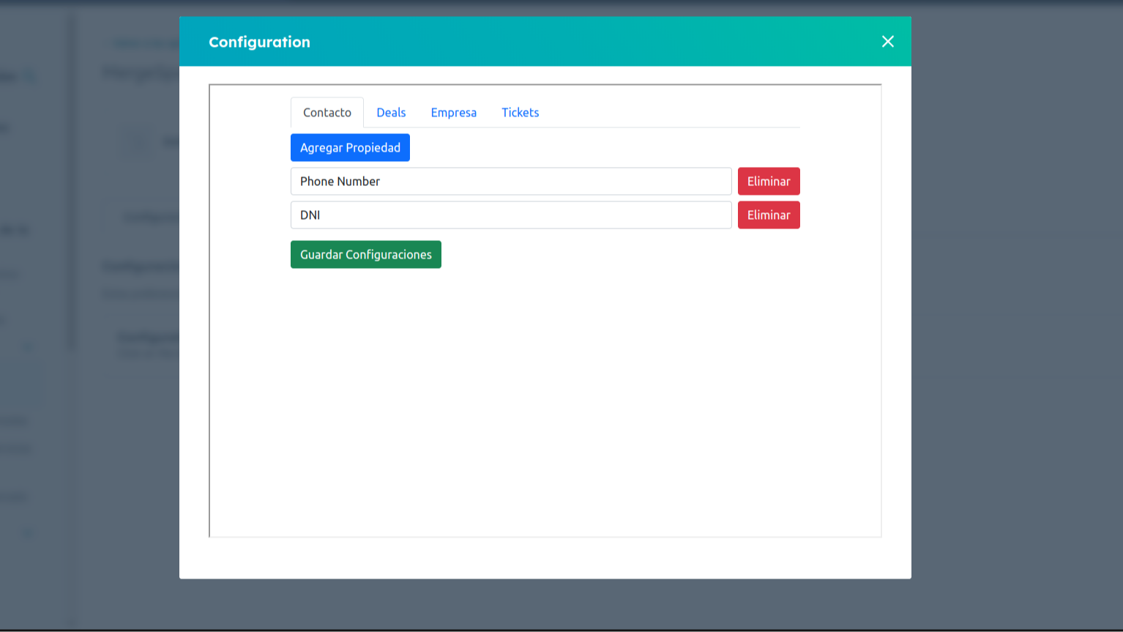Open the Empresa tab
Viewport: 1123px width, 632px height.
click(453, 113)
